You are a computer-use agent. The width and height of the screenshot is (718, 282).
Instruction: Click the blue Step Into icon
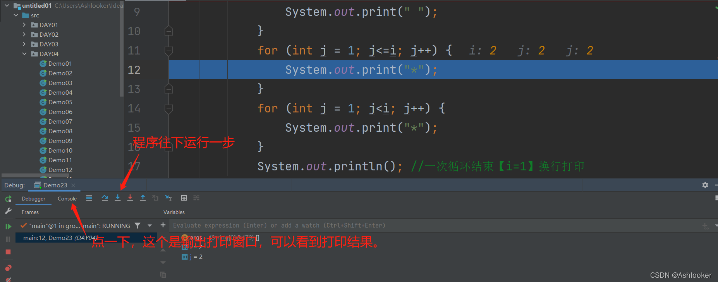pos(118,198)
